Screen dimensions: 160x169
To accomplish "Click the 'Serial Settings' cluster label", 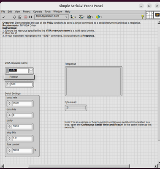I will coord(13,93).
